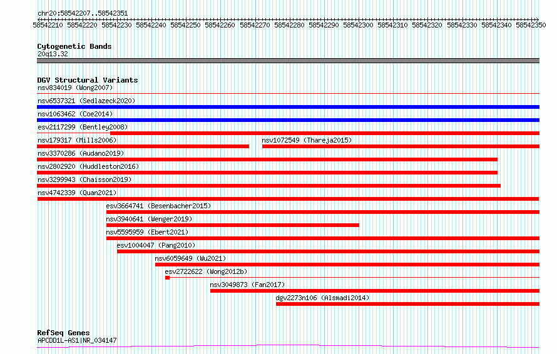Open nsv1072549 (Thareja2015) variant label

(307, 140)
